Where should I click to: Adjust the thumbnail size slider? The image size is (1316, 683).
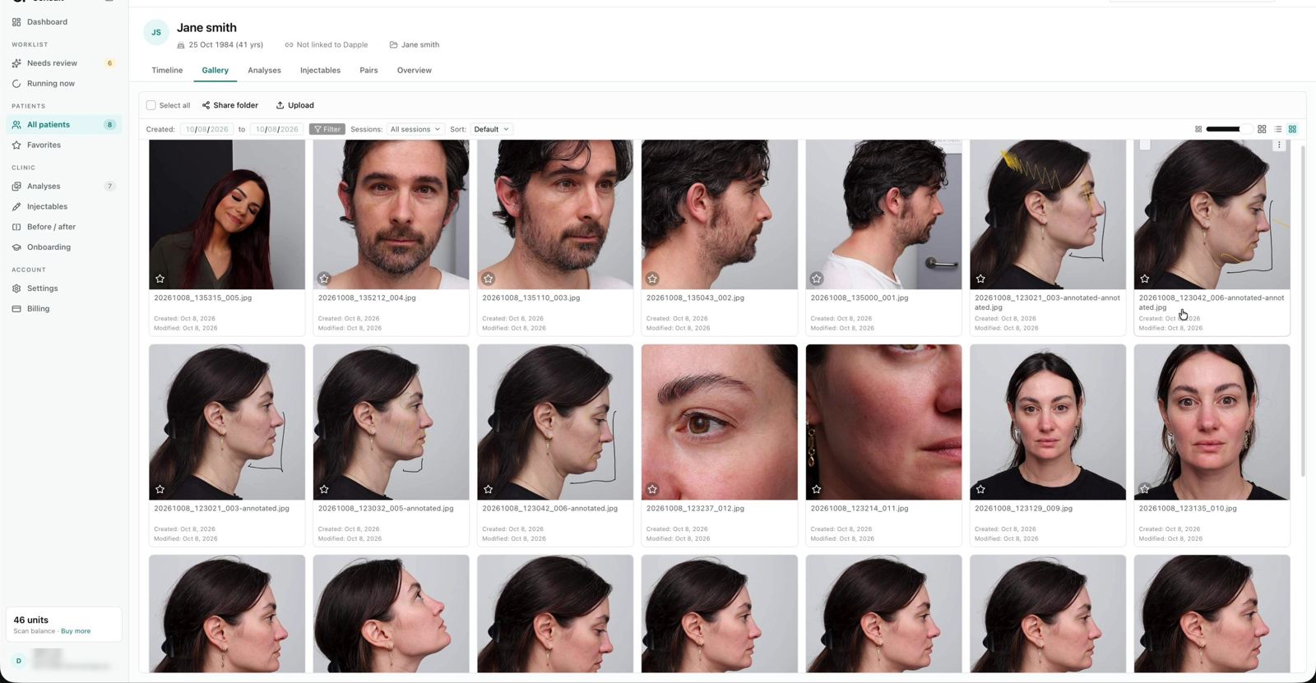coord(1229,129)
